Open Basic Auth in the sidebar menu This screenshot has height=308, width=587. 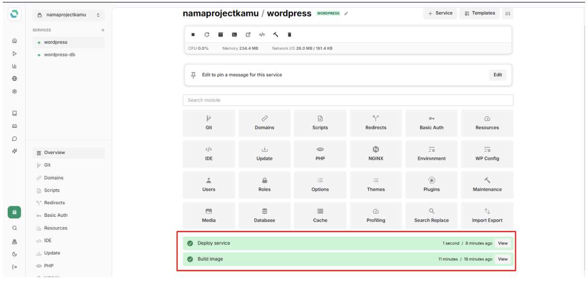click(x=69, y=215)
